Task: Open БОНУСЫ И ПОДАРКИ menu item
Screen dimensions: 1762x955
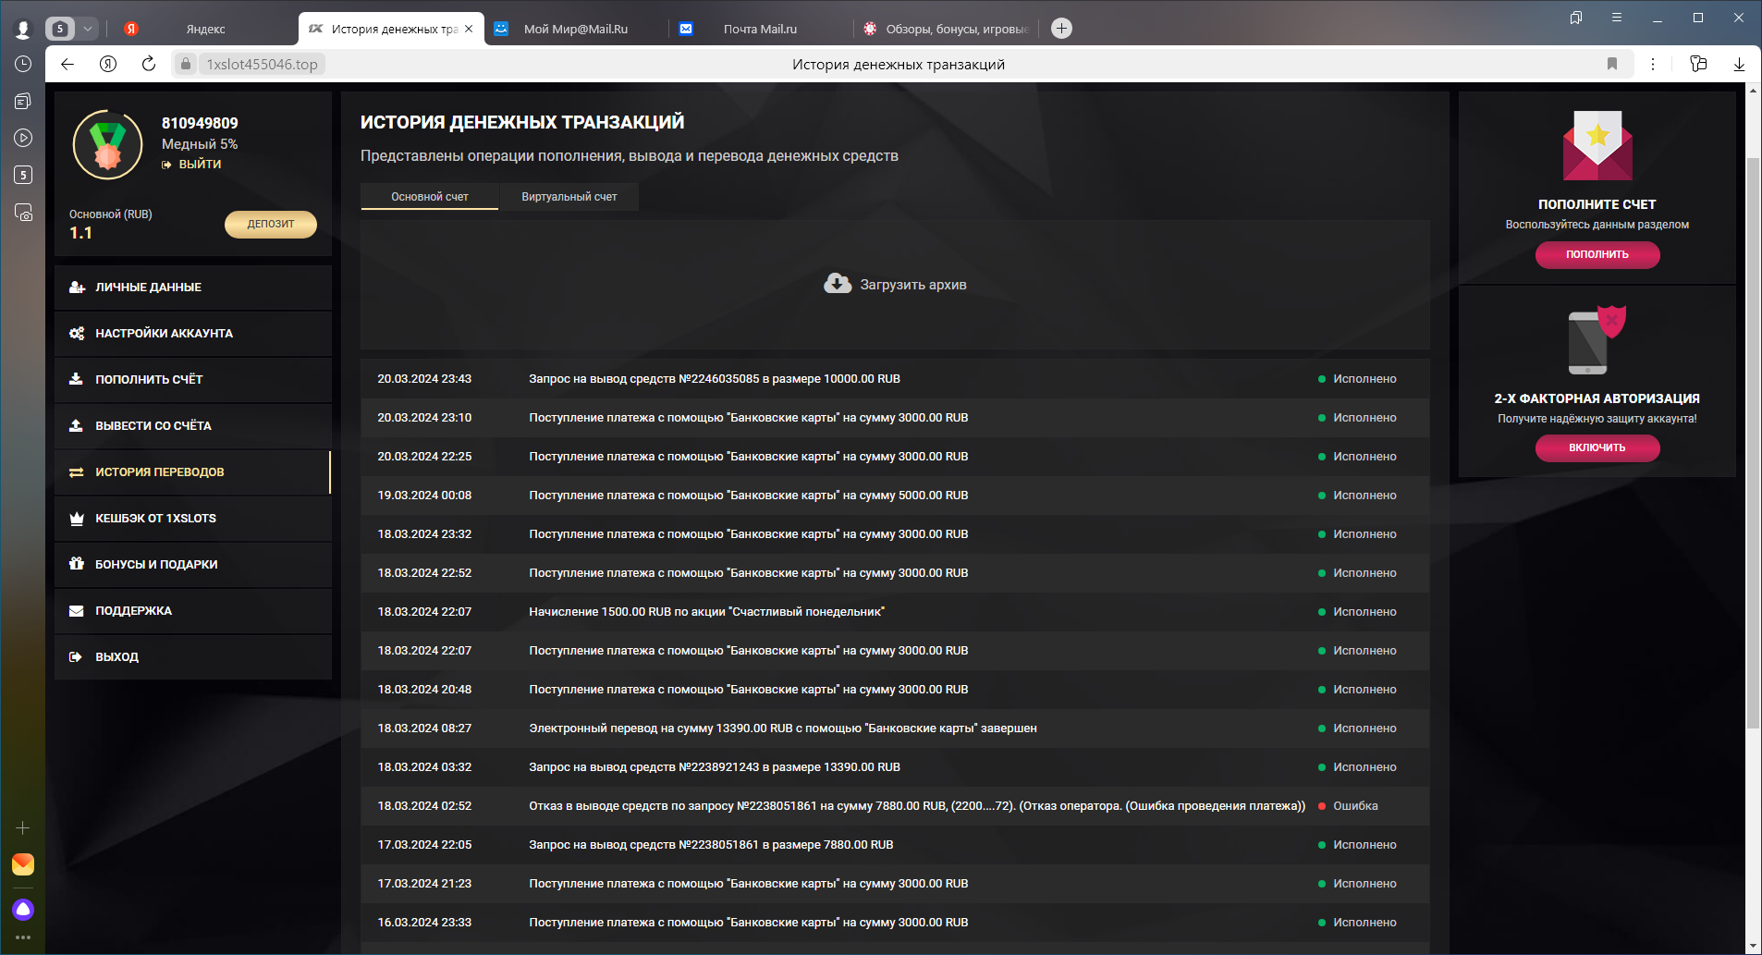Action: tap(192, 565)
